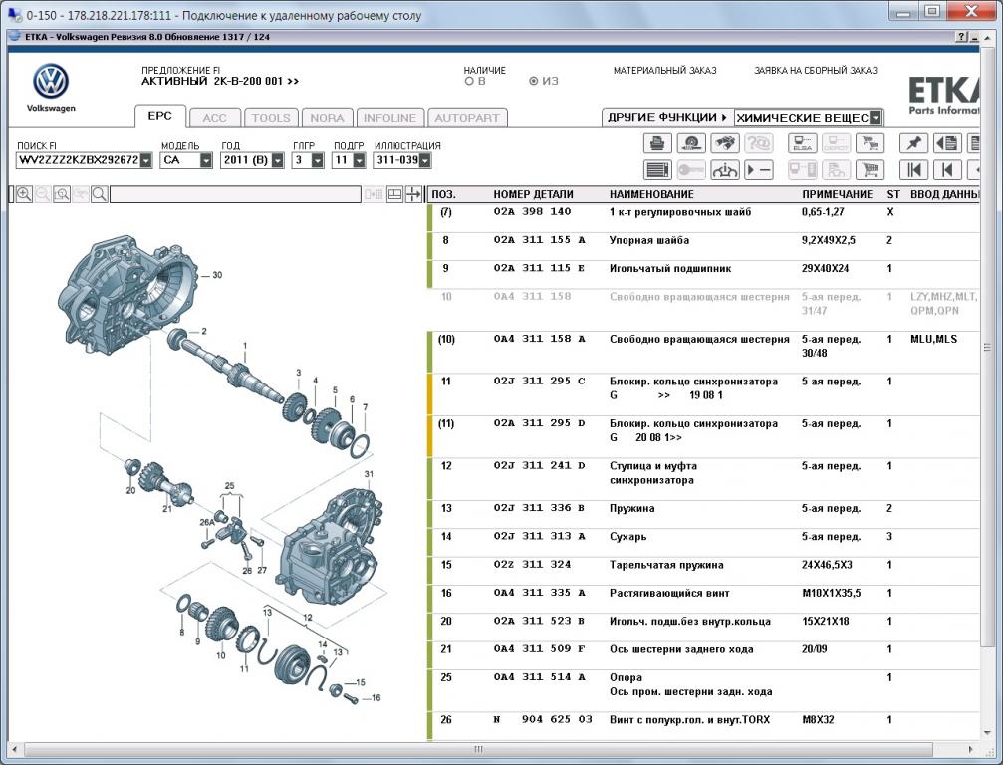Jump to first illustration arrow button
This screenshot has height=765, width=1003.
tap(913, 170)
